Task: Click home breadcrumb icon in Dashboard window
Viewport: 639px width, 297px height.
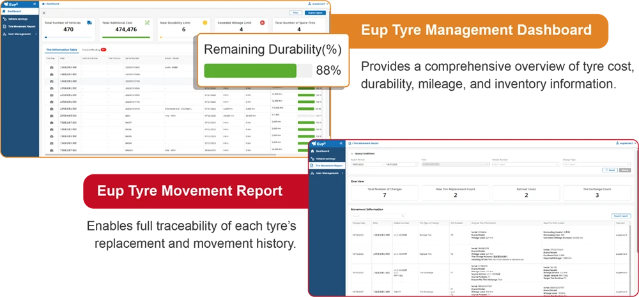Action: click(43, 4)
